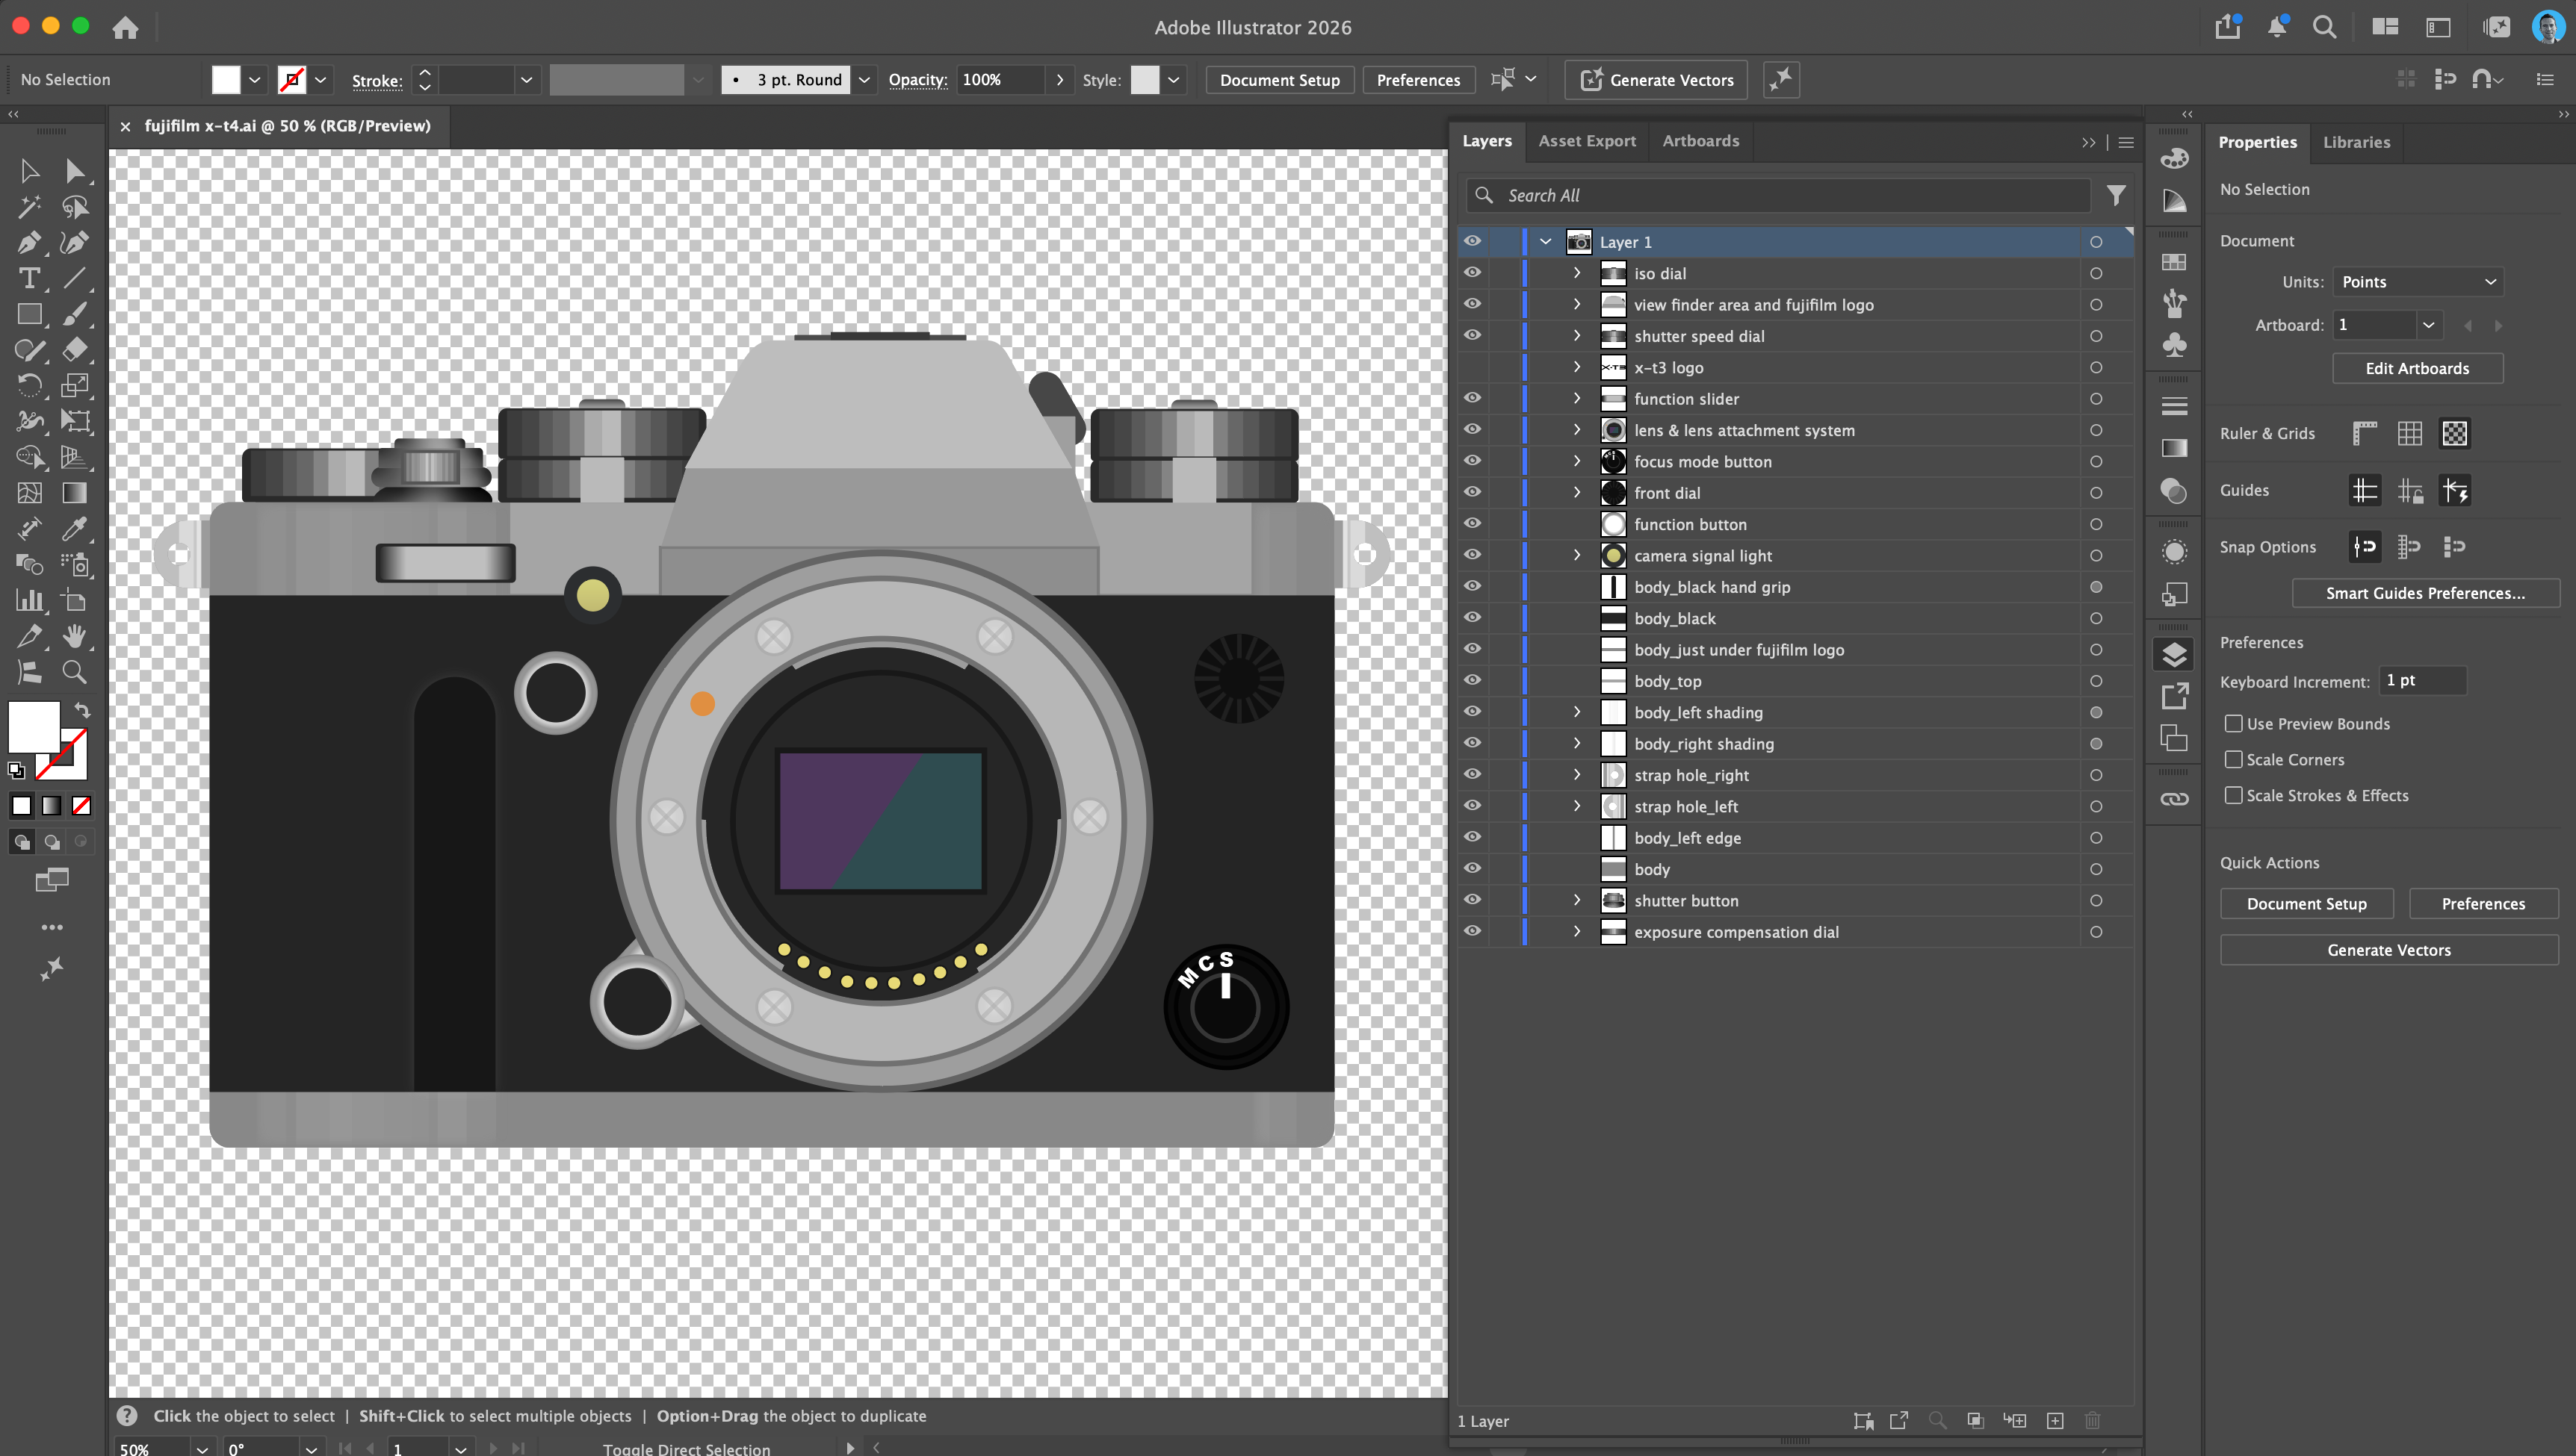Select the fujifilm x-t4.ai document tab
Screen dimensions: 2576x1456
coord(287,126)
